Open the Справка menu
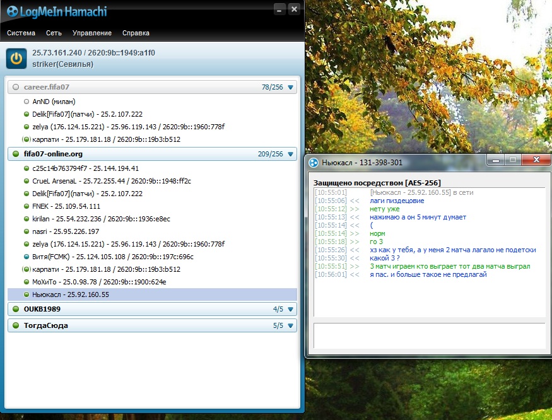Screen dimensions: 552x420 click(136, 33)
